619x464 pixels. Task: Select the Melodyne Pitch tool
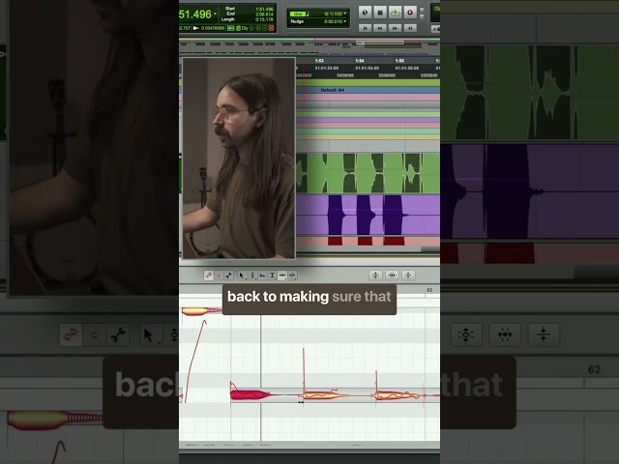click(x=252, y=275)
